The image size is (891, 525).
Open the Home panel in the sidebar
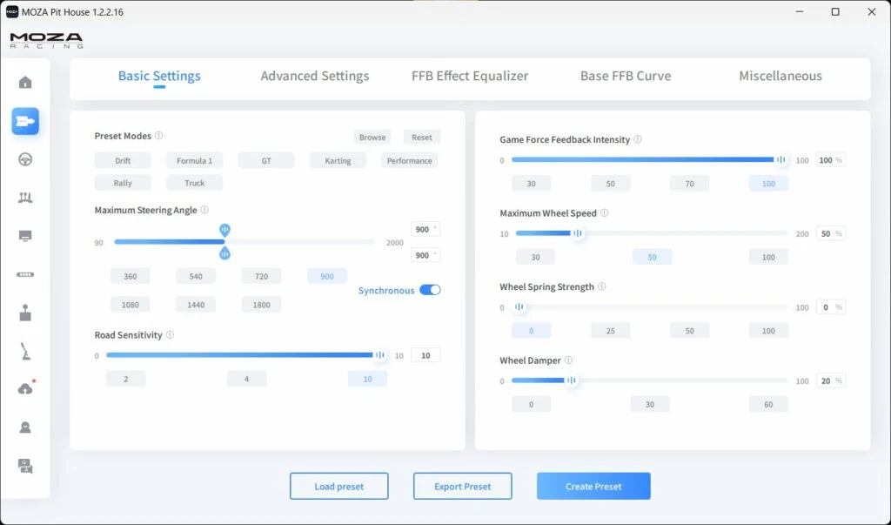25,80
